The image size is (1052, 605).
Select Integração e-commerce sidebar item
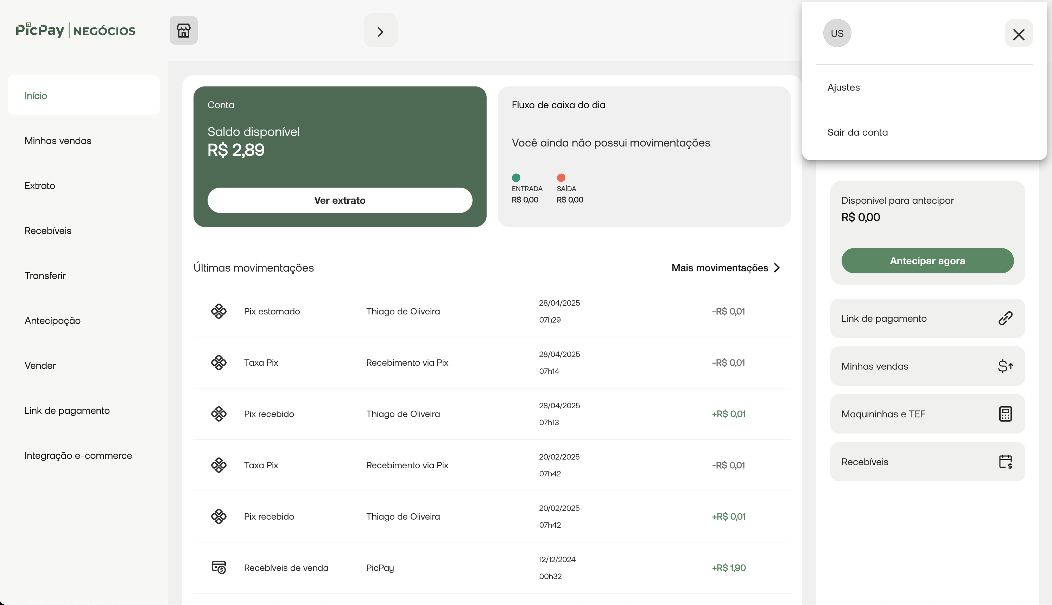pyautogui.click(x=78, y=455)
